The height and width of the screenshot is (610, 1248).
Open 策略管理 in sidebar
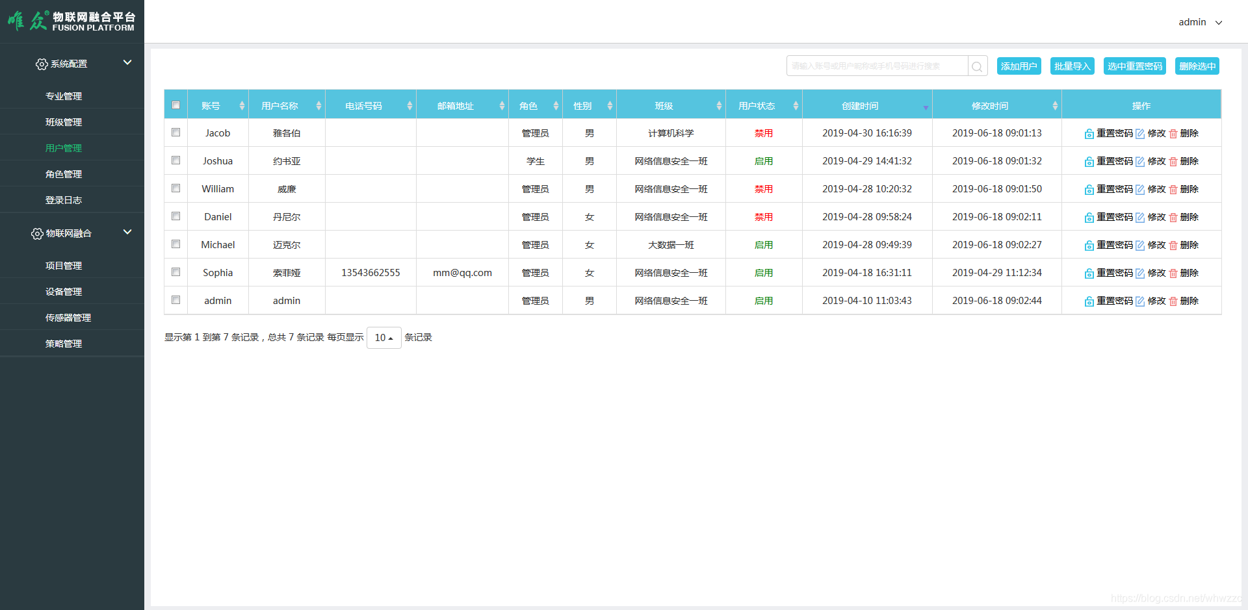[x=64, y=344]
